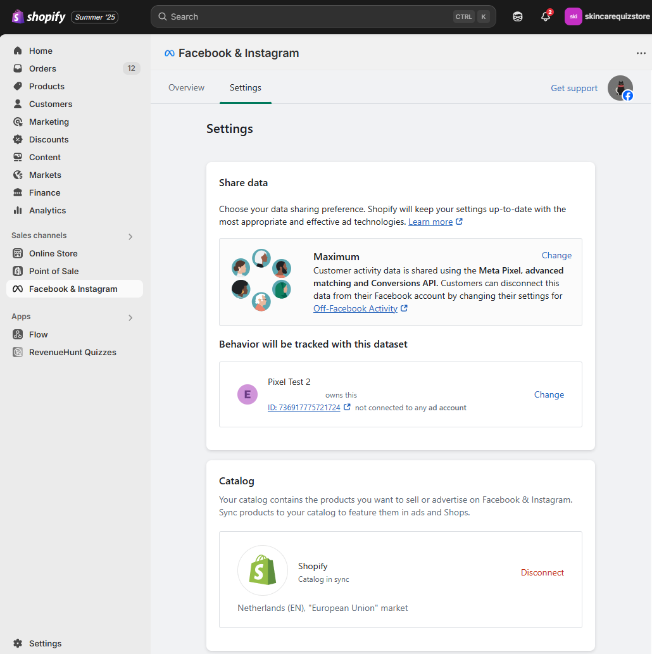Click the Shopify bag catalog logo
652x654 pixels.
[x=263, y=570]
